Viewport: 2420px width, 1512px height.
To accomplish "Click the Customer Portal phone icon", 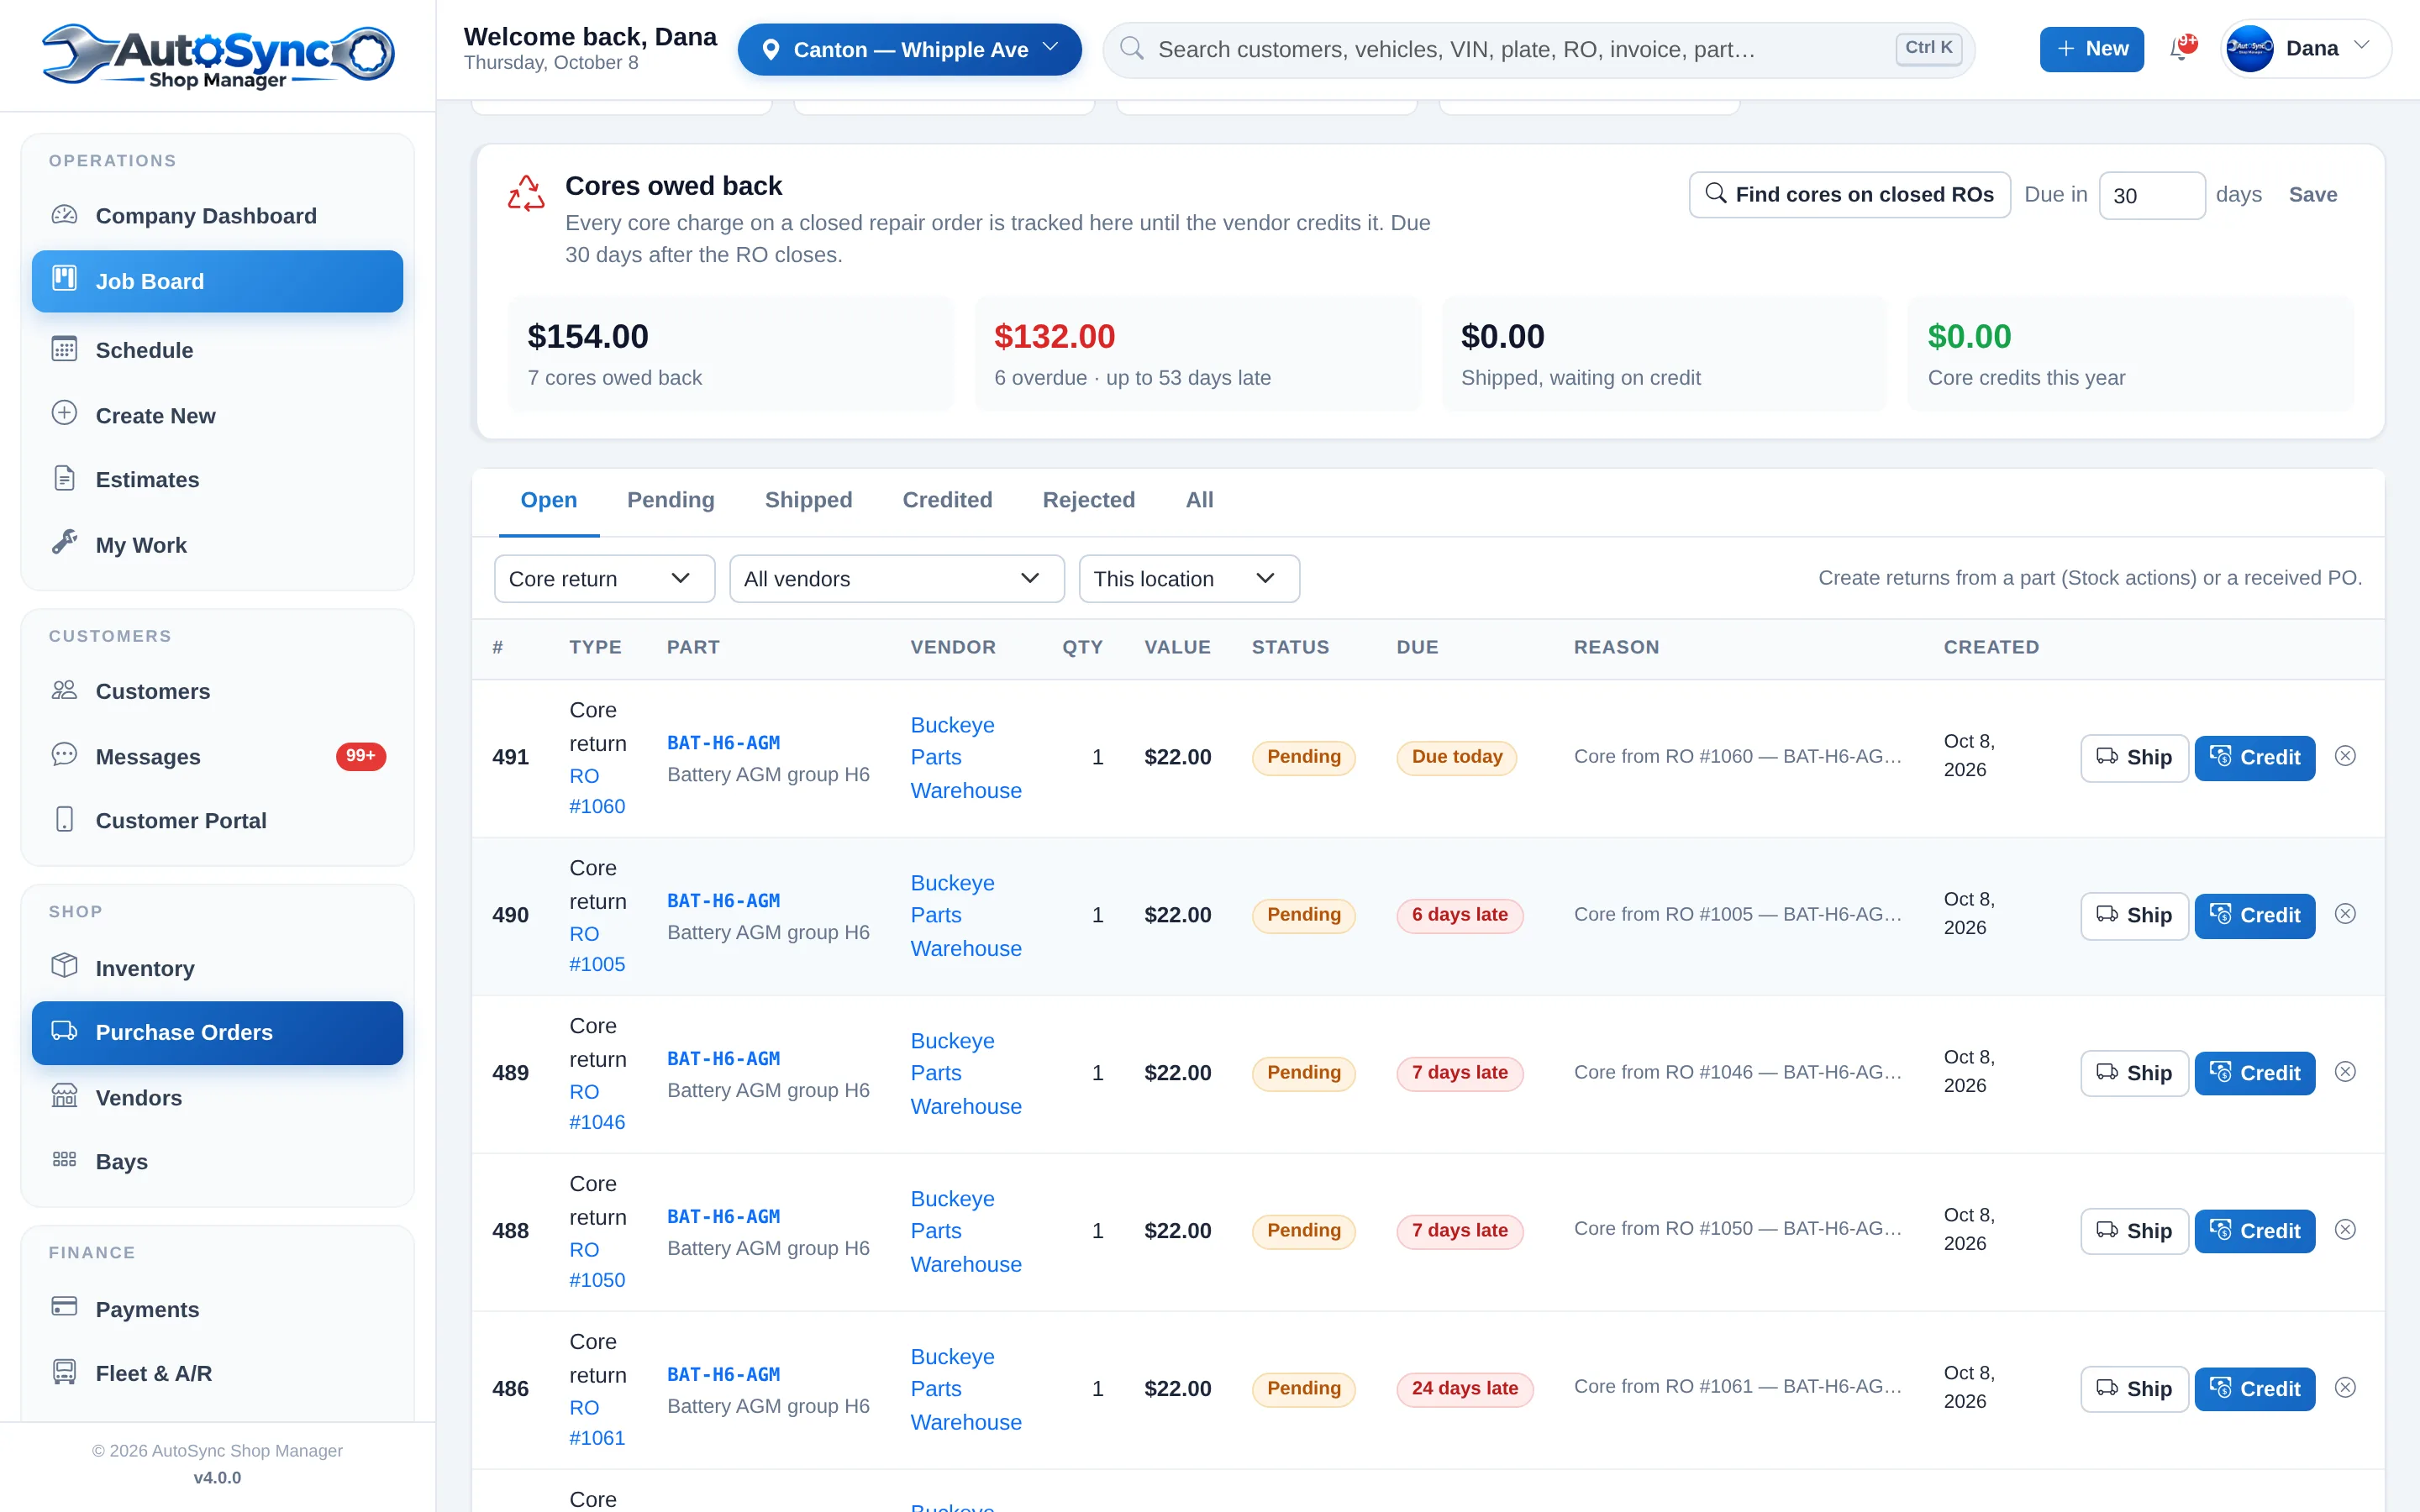I will (x=64, y=820).
